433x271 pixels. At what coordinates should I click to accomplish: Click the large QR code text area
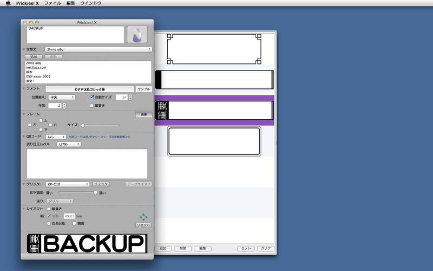pos(87,164)
